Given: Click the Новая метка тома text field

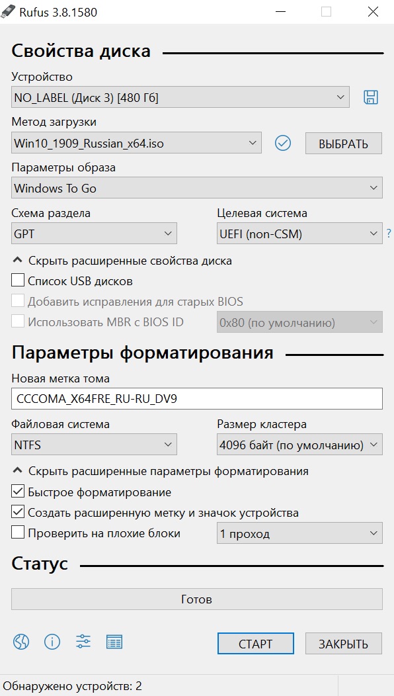Looking at the screenshot, I should (196, 398).
